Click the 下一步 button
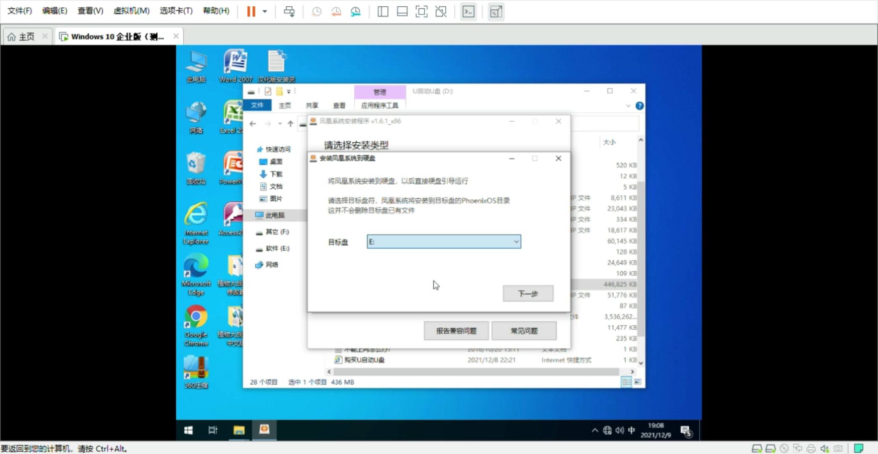 528,293
